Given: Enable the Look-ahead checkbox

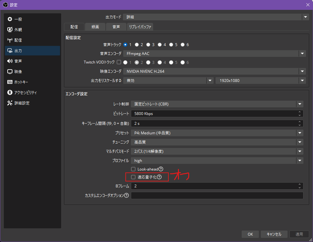Looking at the screenshot, I should 133,169.
